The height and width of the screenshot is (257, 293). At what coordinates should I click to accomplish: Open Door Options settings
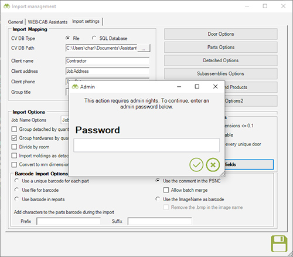tap(221, 34)
